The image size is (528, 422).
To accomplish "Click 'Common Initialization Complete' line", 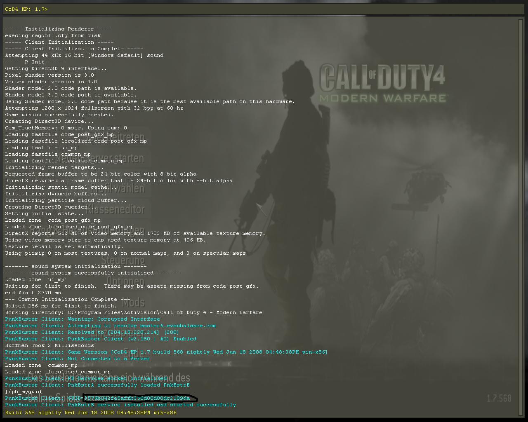I will (x=68, y=299).
